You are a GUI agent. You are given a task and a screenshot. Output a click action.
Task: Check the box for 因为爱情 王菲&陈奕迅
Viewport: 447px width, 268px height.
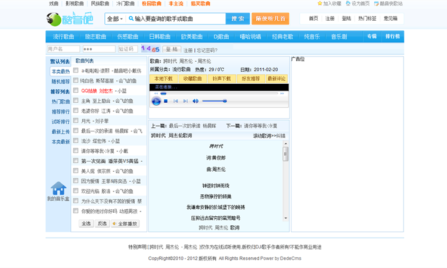pyautogui.click(x=76, y=181)
